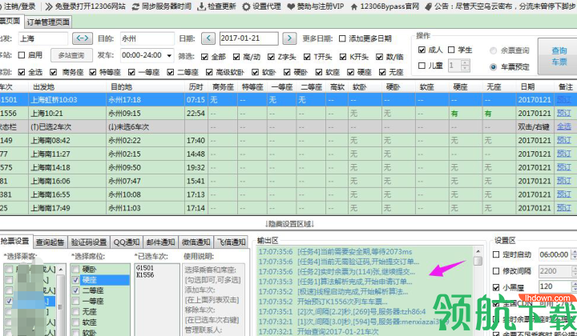This screenshot has height=336, width=577.
Task: Select K1556 in selected trains list
Action: [144, 274]
